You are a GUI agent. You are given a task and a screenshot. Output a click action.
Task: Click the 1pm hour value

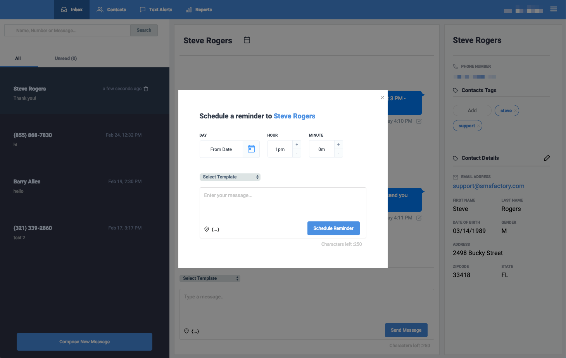pyautogui.click(x=280, y=149)
